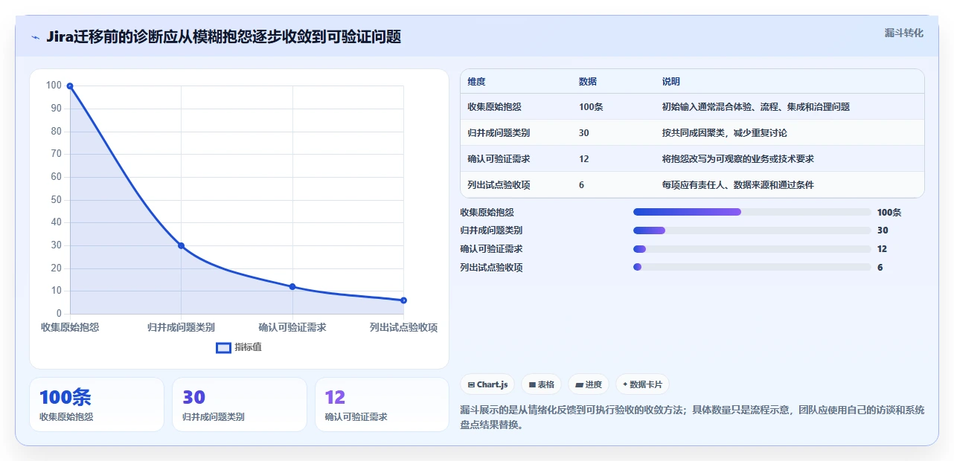Click the 指标值 legend label
This screenshot has width=954, height=461.
tap(248, 347)
